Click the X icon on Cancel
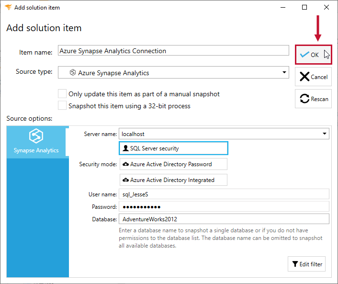 304,77
